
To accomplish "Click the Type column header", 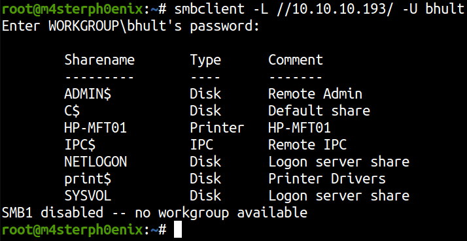I will (x=205, y=61).
